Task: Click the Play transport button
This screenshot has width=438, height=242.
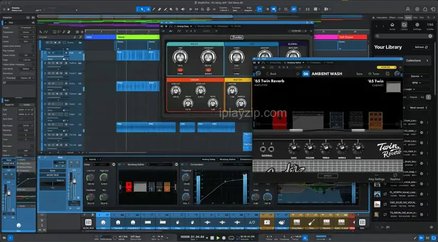Action: pyautogui.click(x=218, y=238)
